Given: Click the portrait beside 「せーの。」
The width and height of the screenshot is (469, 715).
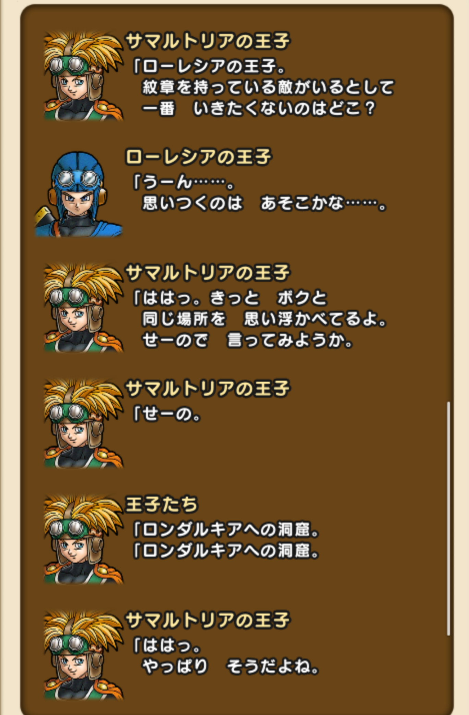Looking at the screenshot, I should 83,423.
